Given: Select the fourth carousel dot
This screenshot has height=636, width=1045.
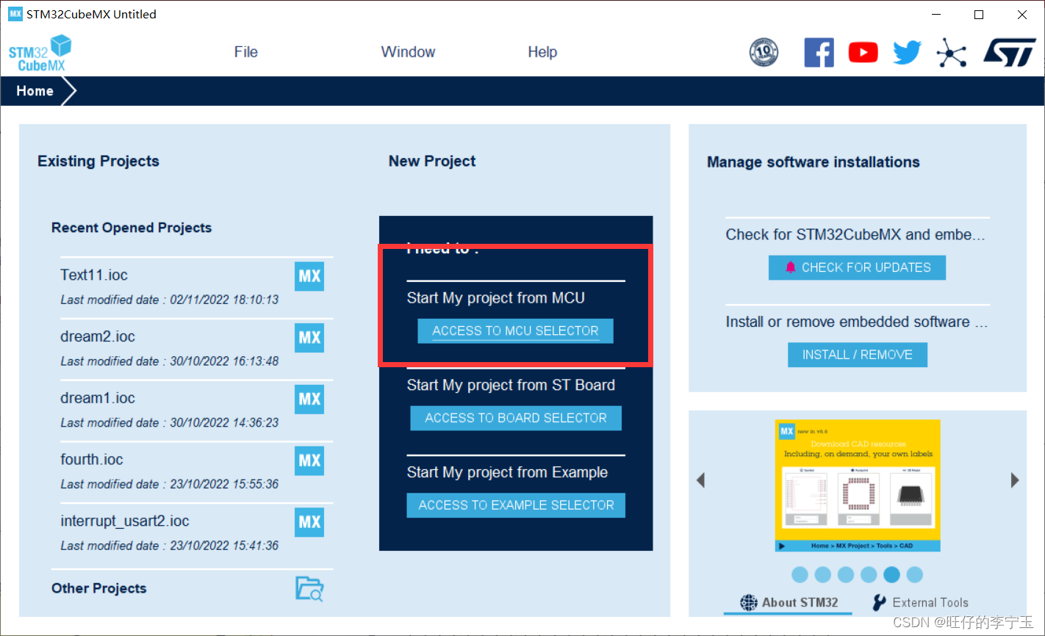Looking at the screenshot, I should 869,574.
